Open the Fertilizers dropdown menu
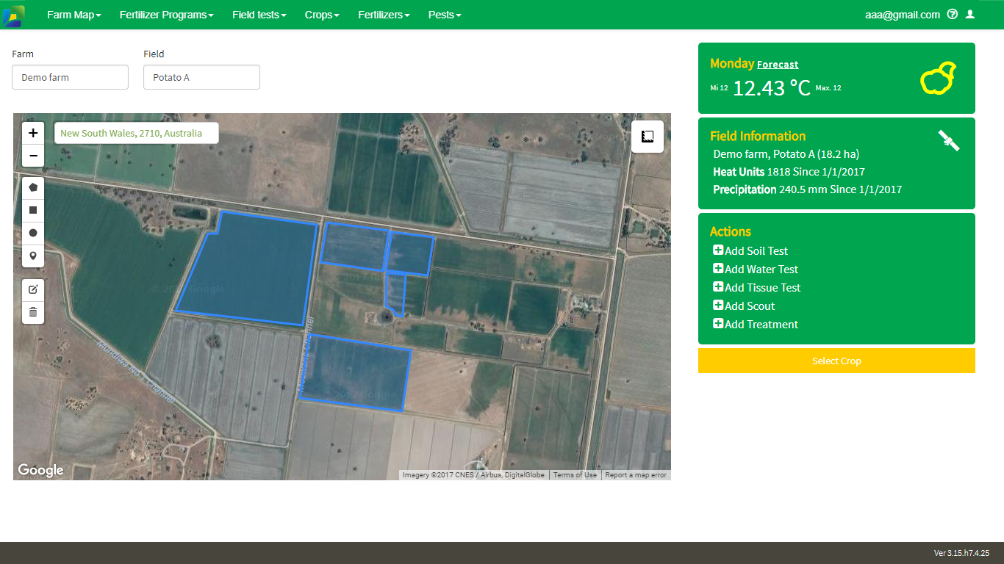1004x564 pixels. 384,15
